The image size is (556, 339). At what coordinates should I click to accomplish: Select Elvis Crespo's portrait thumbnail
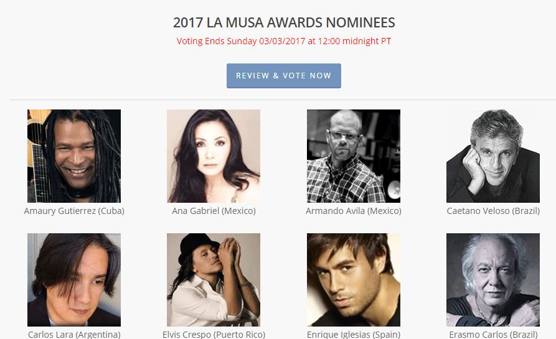coord(214,280)
